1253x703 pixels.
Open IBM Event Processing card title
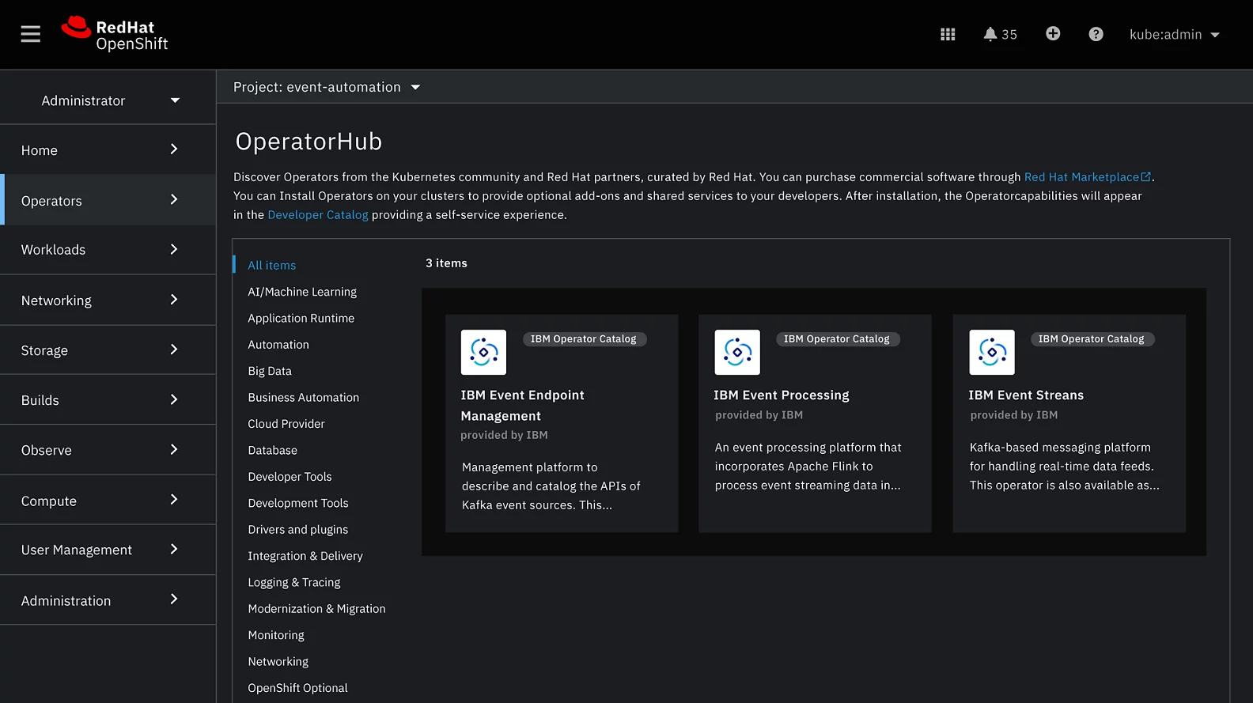point(782,395)
